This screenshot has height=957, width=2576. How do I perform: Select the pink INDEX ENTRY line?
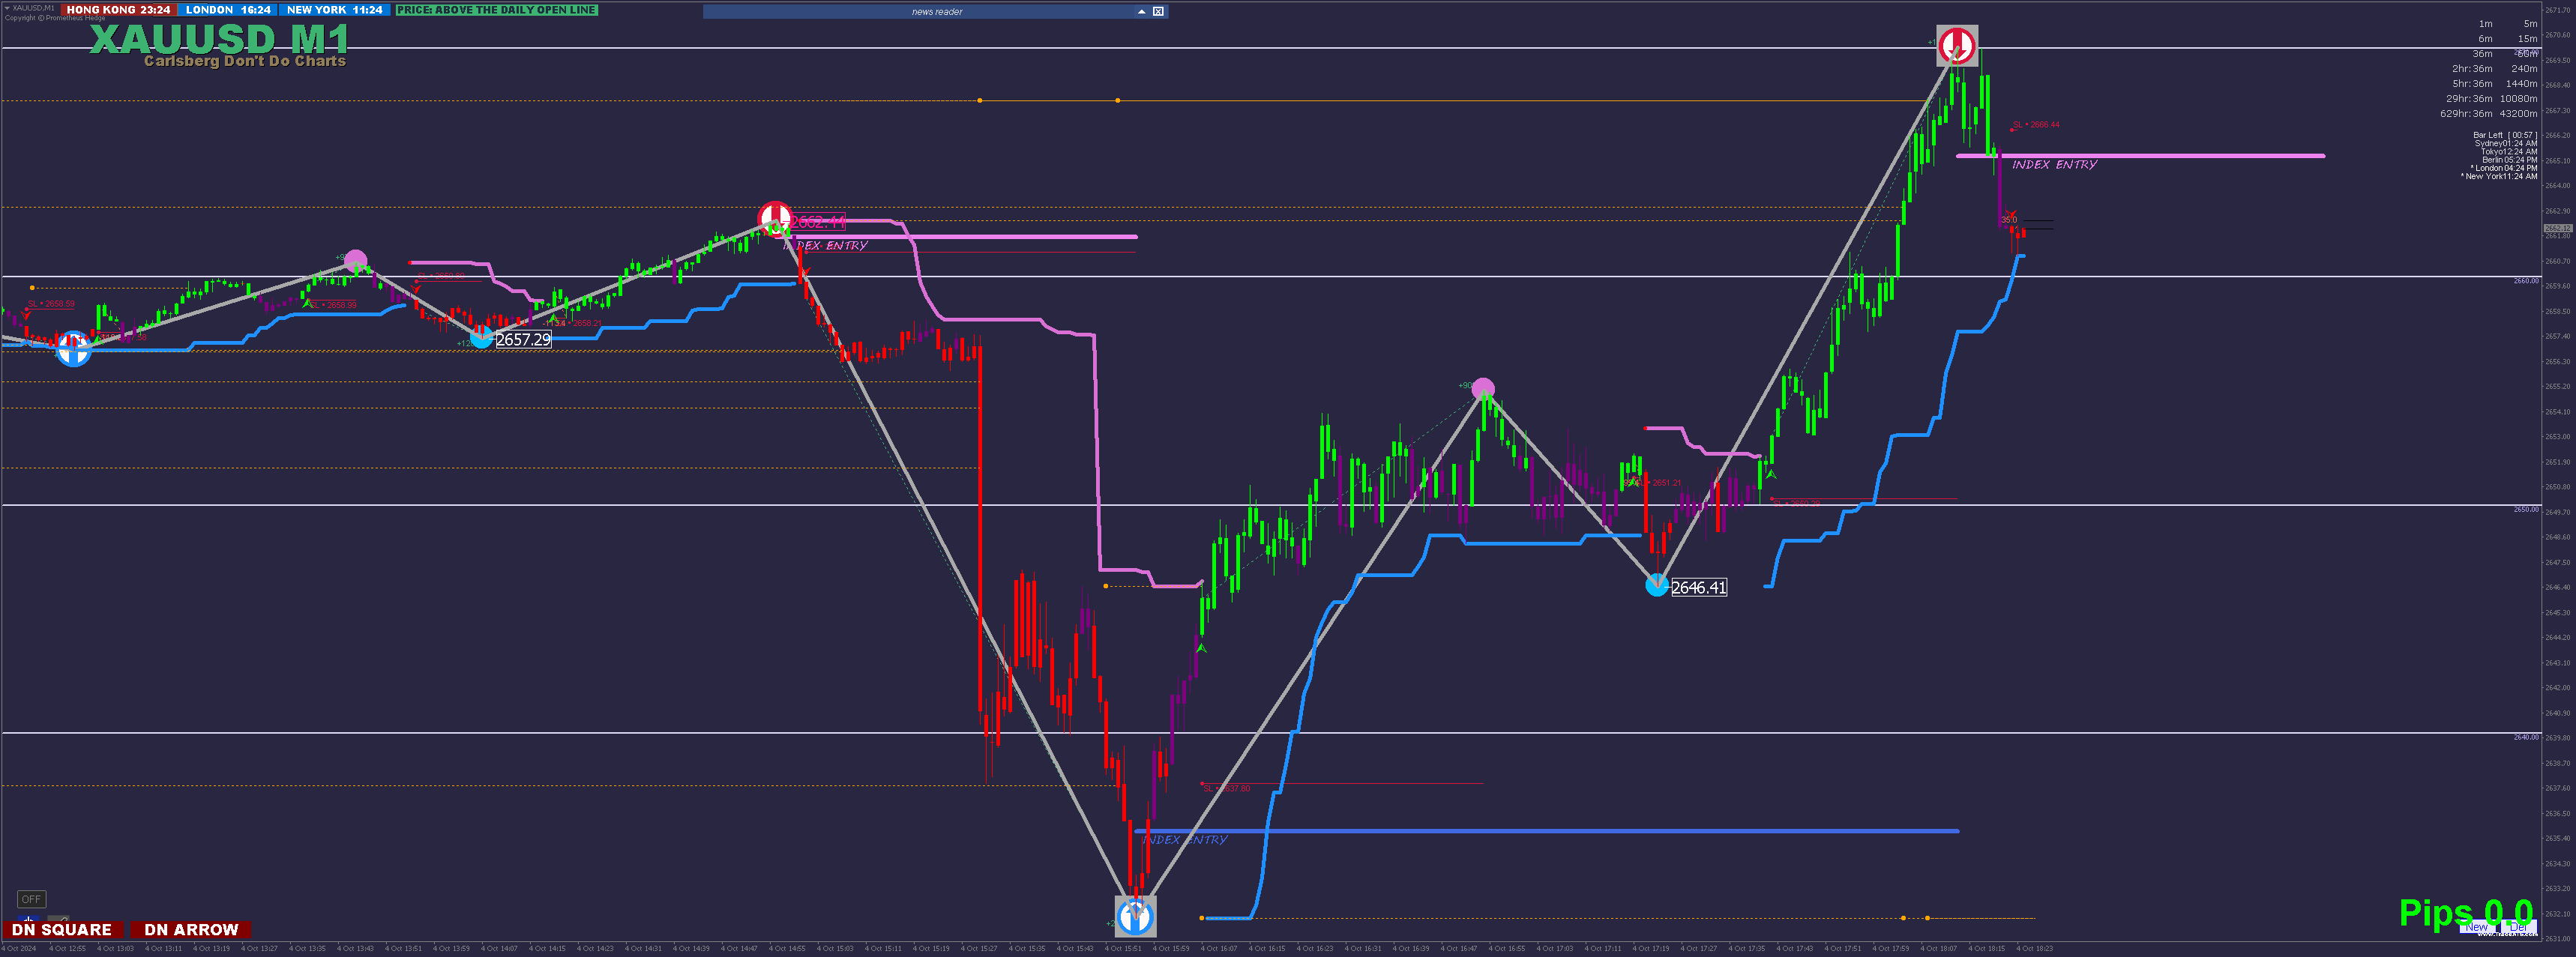(x=2140, y=156)
